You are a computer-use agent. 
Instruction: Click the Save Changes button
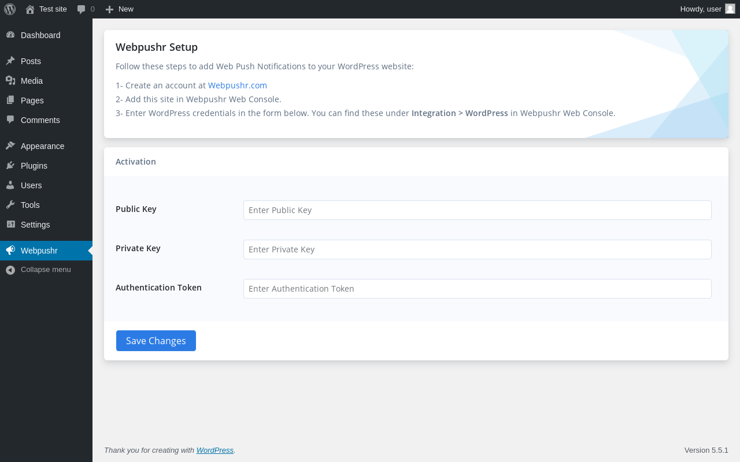(x=156, y=341)
